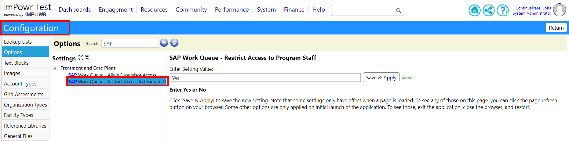Open the Performance menu

coord(232,10)
